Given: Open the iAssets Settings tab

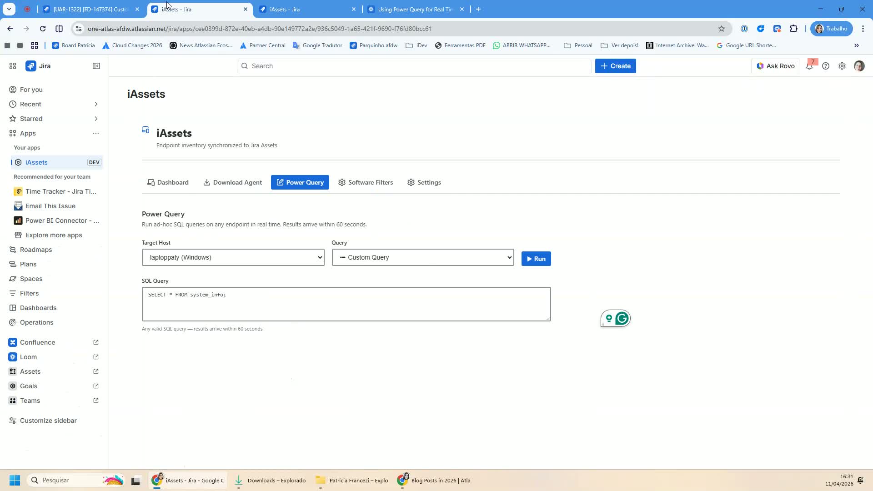Looking at the screenshot, I should click(x=424, y=182).
